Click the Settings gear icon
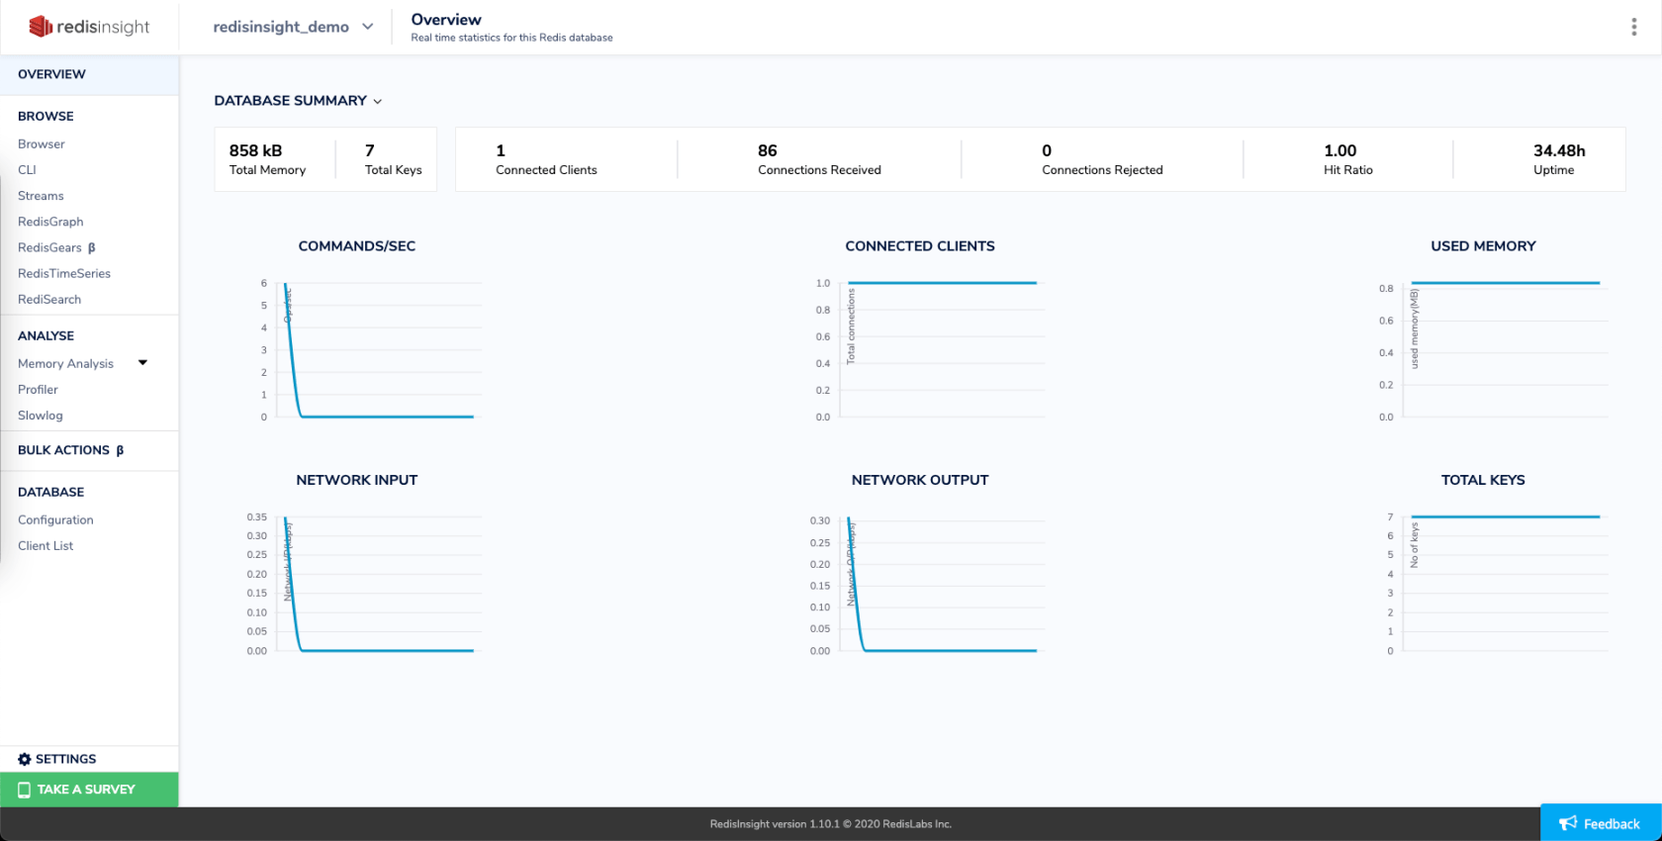1662x841 pixels. click(x=25, y=759)
